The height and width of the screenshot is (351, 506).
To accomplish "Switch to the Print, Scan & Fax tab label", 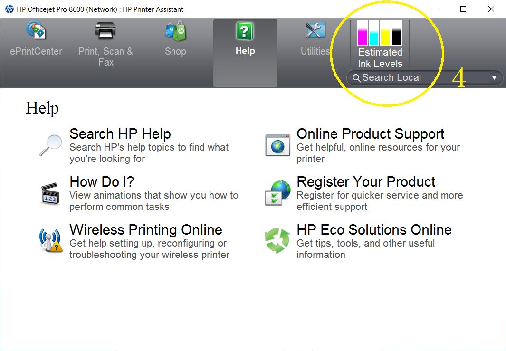I will click(106, 57).
